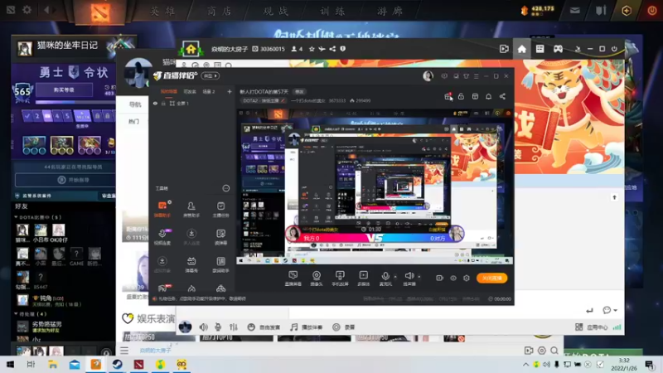Click the orange 关闭直播 stop live button
The width and height of the screenshot is (663, 373).
491,278
